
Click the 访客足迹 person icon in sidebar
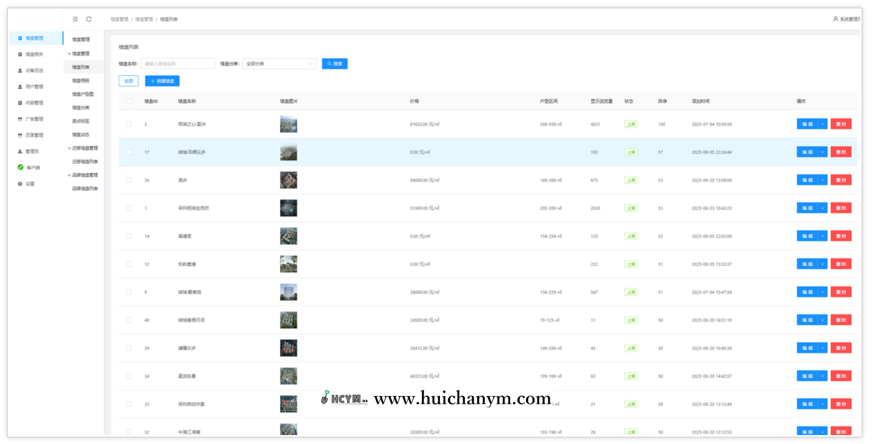(20, 71)
